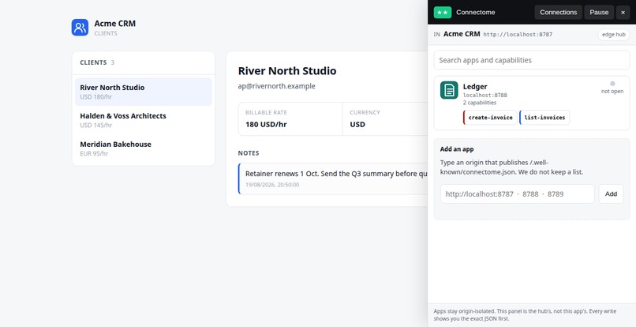Click the localhost:8788 Ledger address
The image size is (636, 327).
tap(485, 95)
